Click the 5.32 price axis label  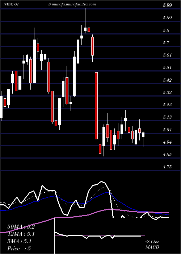click(167, 92)
